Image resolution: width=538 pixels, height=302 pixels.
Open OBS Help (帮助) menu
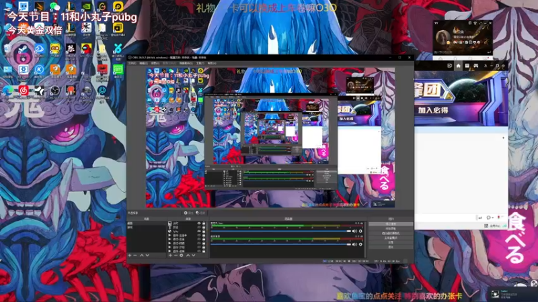[x=212, y=63]
